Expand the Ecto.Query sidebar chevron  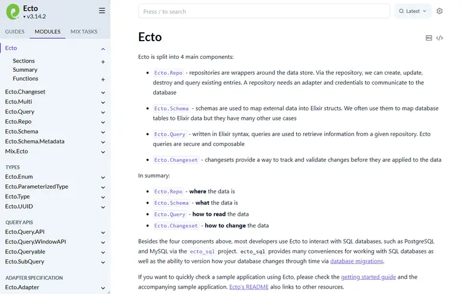click(103, 112)
